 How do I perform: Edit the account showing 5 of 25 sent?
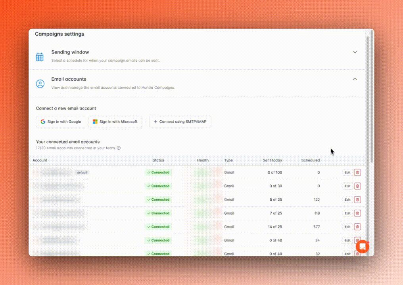[x=347, y=199]
